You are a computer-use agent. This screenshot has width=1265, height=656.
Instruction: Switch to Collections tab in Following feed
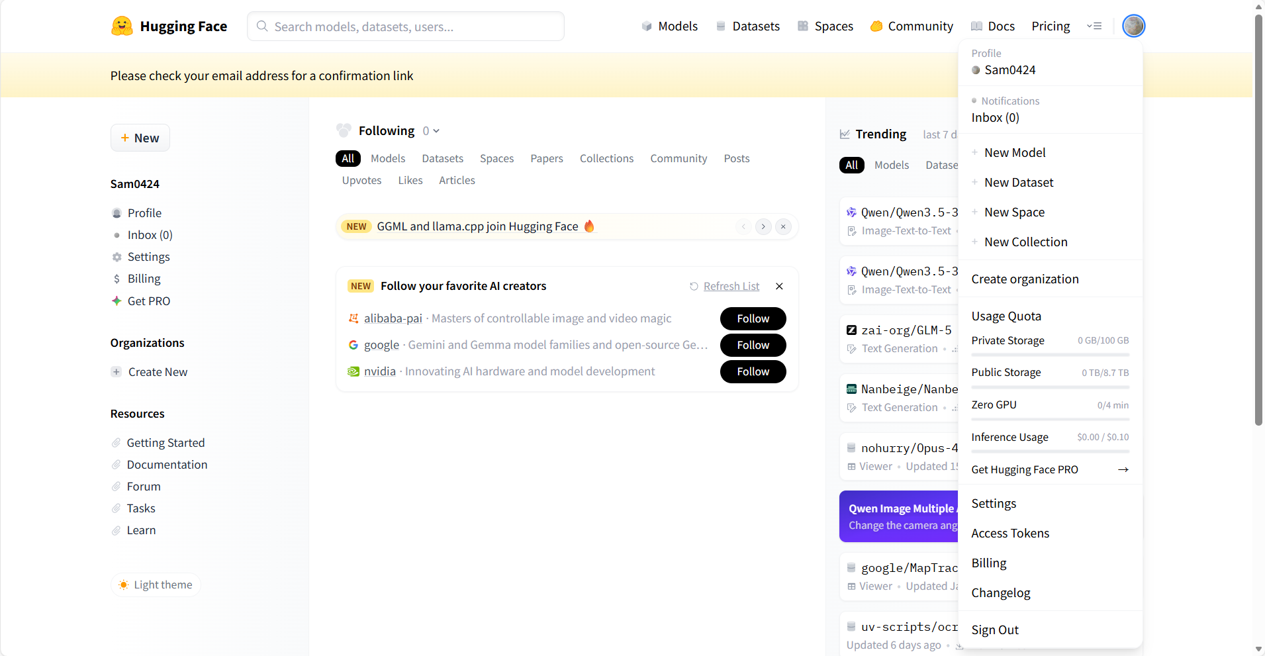(607, 159)
